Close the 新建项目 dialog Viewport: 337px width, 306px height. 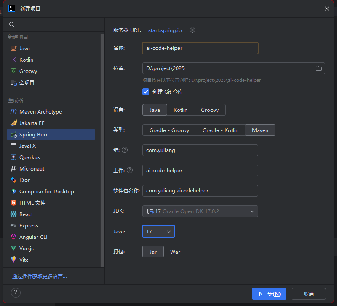click(327, 8)
